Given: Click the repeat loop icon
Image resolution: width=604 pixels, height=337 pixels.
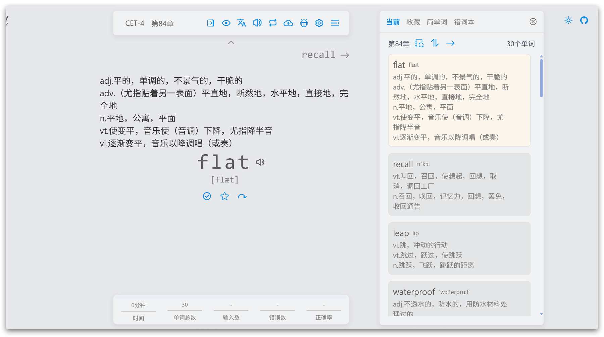Looking at the screenshot, I should tap(273, 23).
